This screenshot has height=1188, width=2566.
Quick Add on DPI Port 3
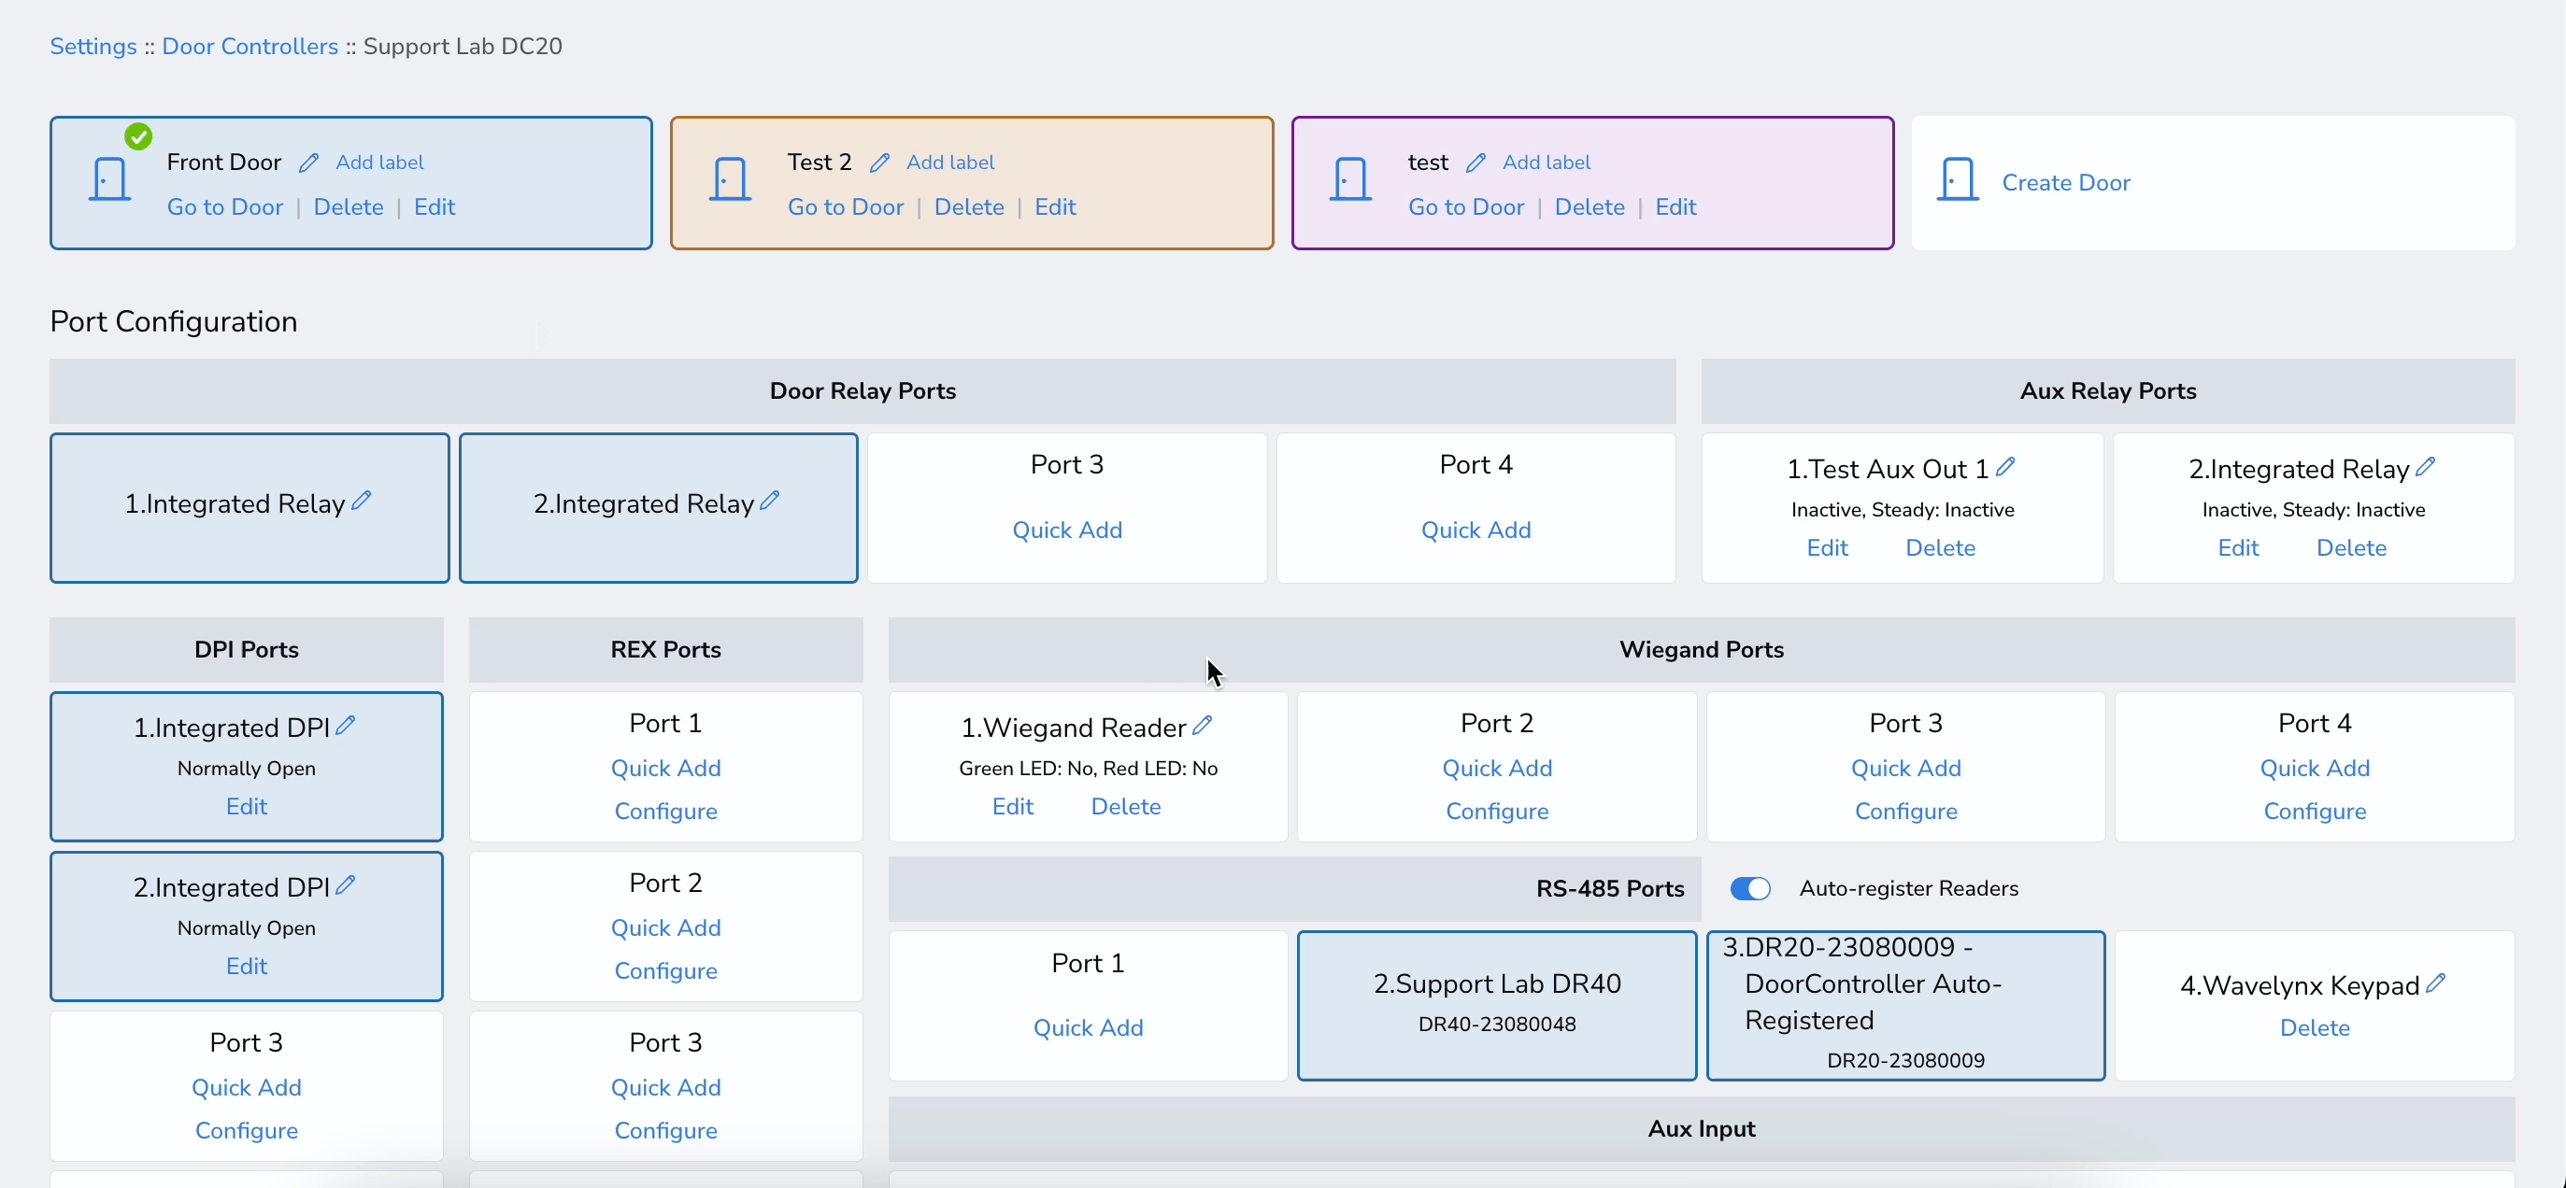[246, 1087]
